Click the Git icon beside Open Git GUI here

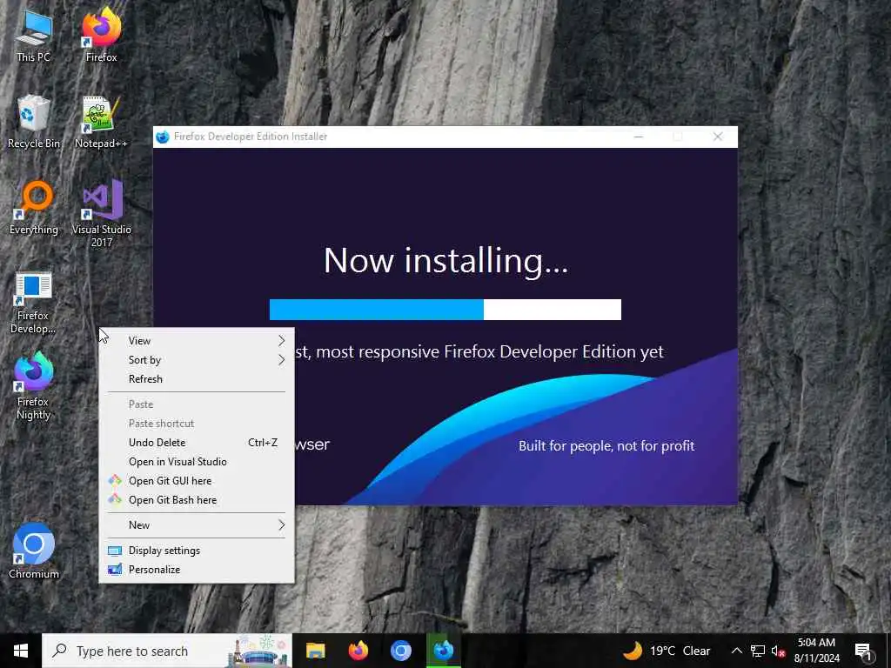[x=115, y=480]
